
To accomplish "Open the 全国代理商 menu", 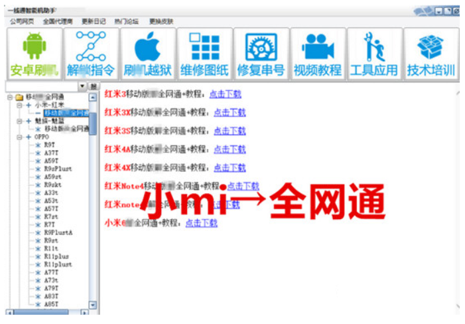I will click(x=58, y=21).
